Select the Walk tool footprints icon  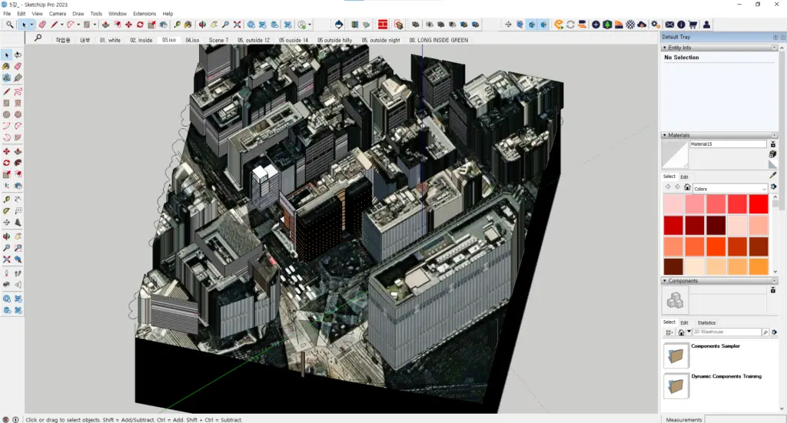coord(18,273)
